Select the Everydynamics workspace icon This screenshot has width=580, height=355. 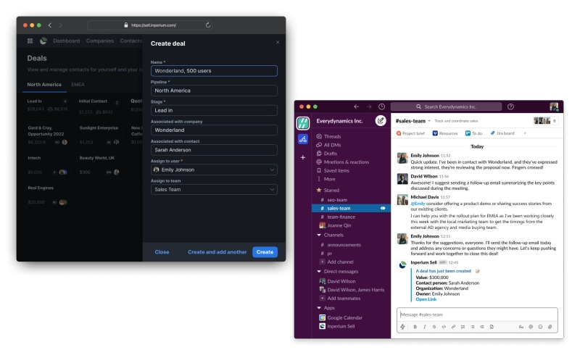point(303,122)
